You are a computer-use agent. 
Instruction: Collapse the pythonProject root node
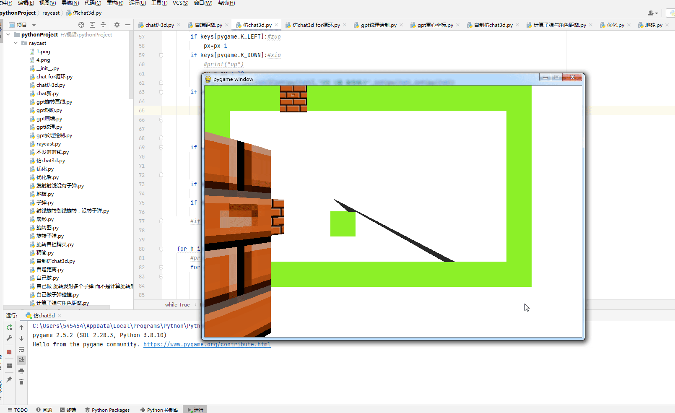8,34
